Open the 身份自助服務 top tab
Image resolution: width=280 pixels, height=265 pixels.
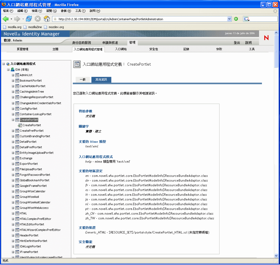[82, 43]
